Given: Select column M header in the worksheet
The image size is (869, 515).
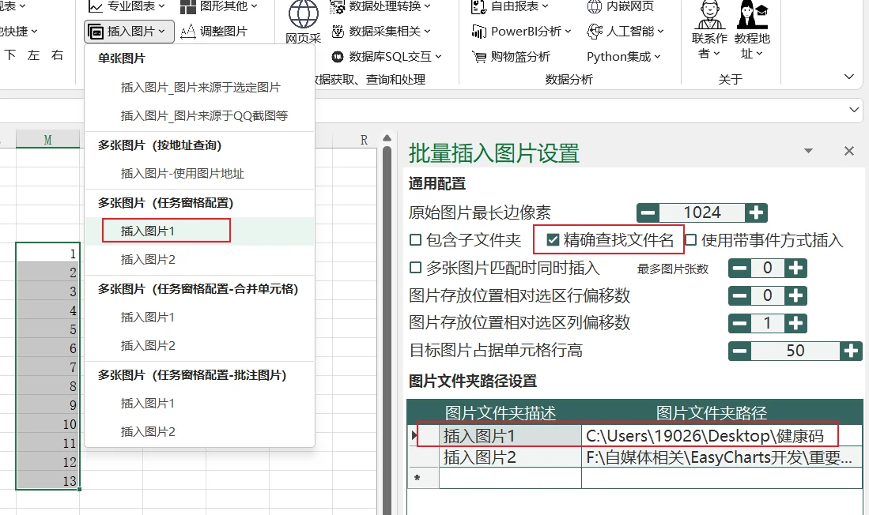Looking at the screenshot, I should point(47,140).
